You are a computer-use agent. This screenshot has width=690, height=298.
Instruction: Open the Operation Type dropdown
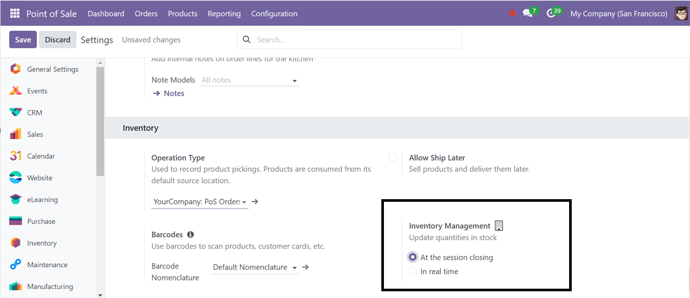point(200,202)
